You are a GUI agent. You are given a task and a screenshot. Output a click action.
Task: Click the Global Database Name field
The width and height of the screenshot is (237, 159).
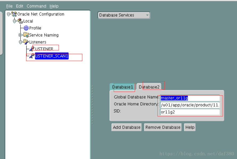click(190, 98)
